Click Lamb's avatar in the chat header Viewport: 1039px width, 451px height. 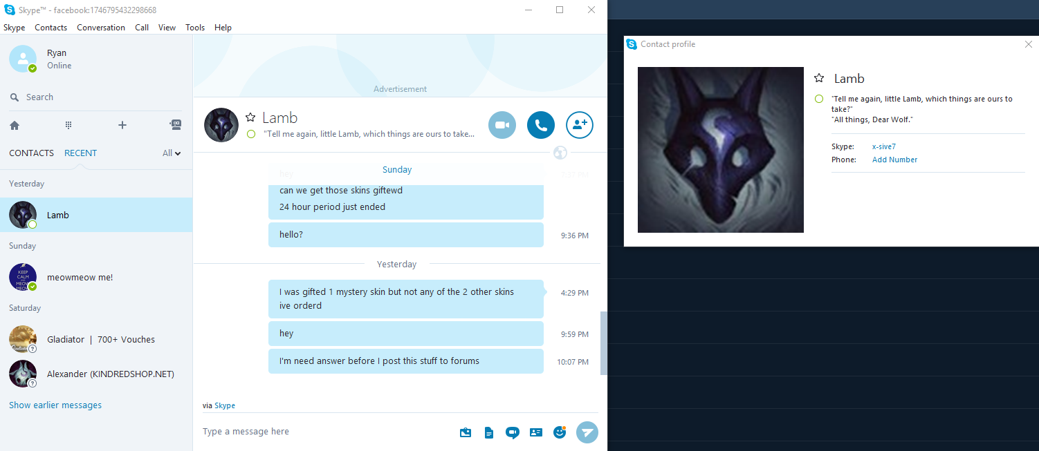click(221, 125)
